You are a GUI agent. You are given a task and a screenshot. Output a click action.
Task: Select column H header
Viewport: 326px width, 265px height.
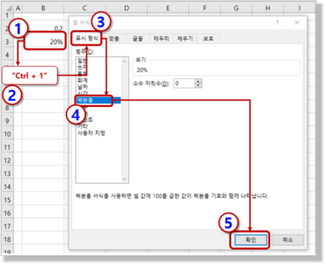[x=268, y=8]
